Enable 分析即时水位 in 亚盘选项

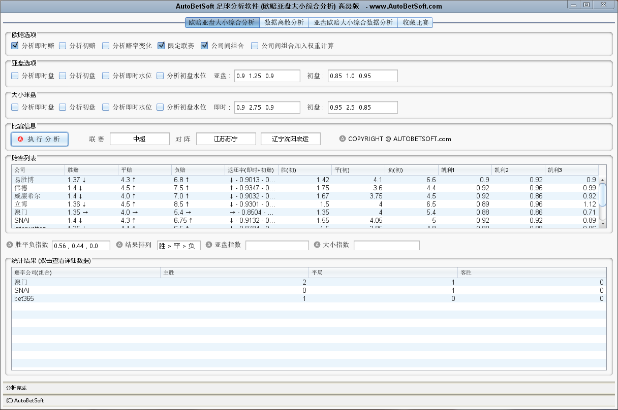coord(106,76)
